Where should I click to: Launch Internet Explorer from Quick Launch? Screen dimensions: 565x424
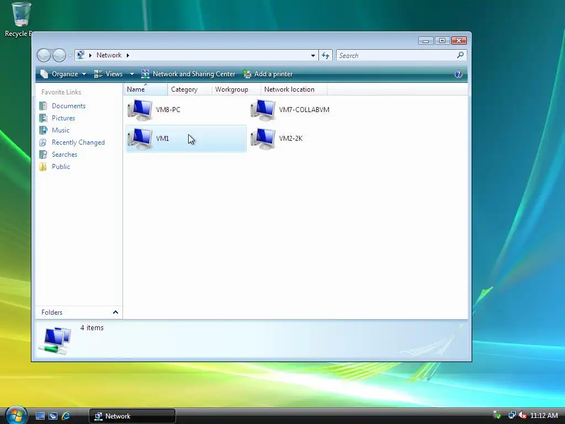(x=66, y=416)
